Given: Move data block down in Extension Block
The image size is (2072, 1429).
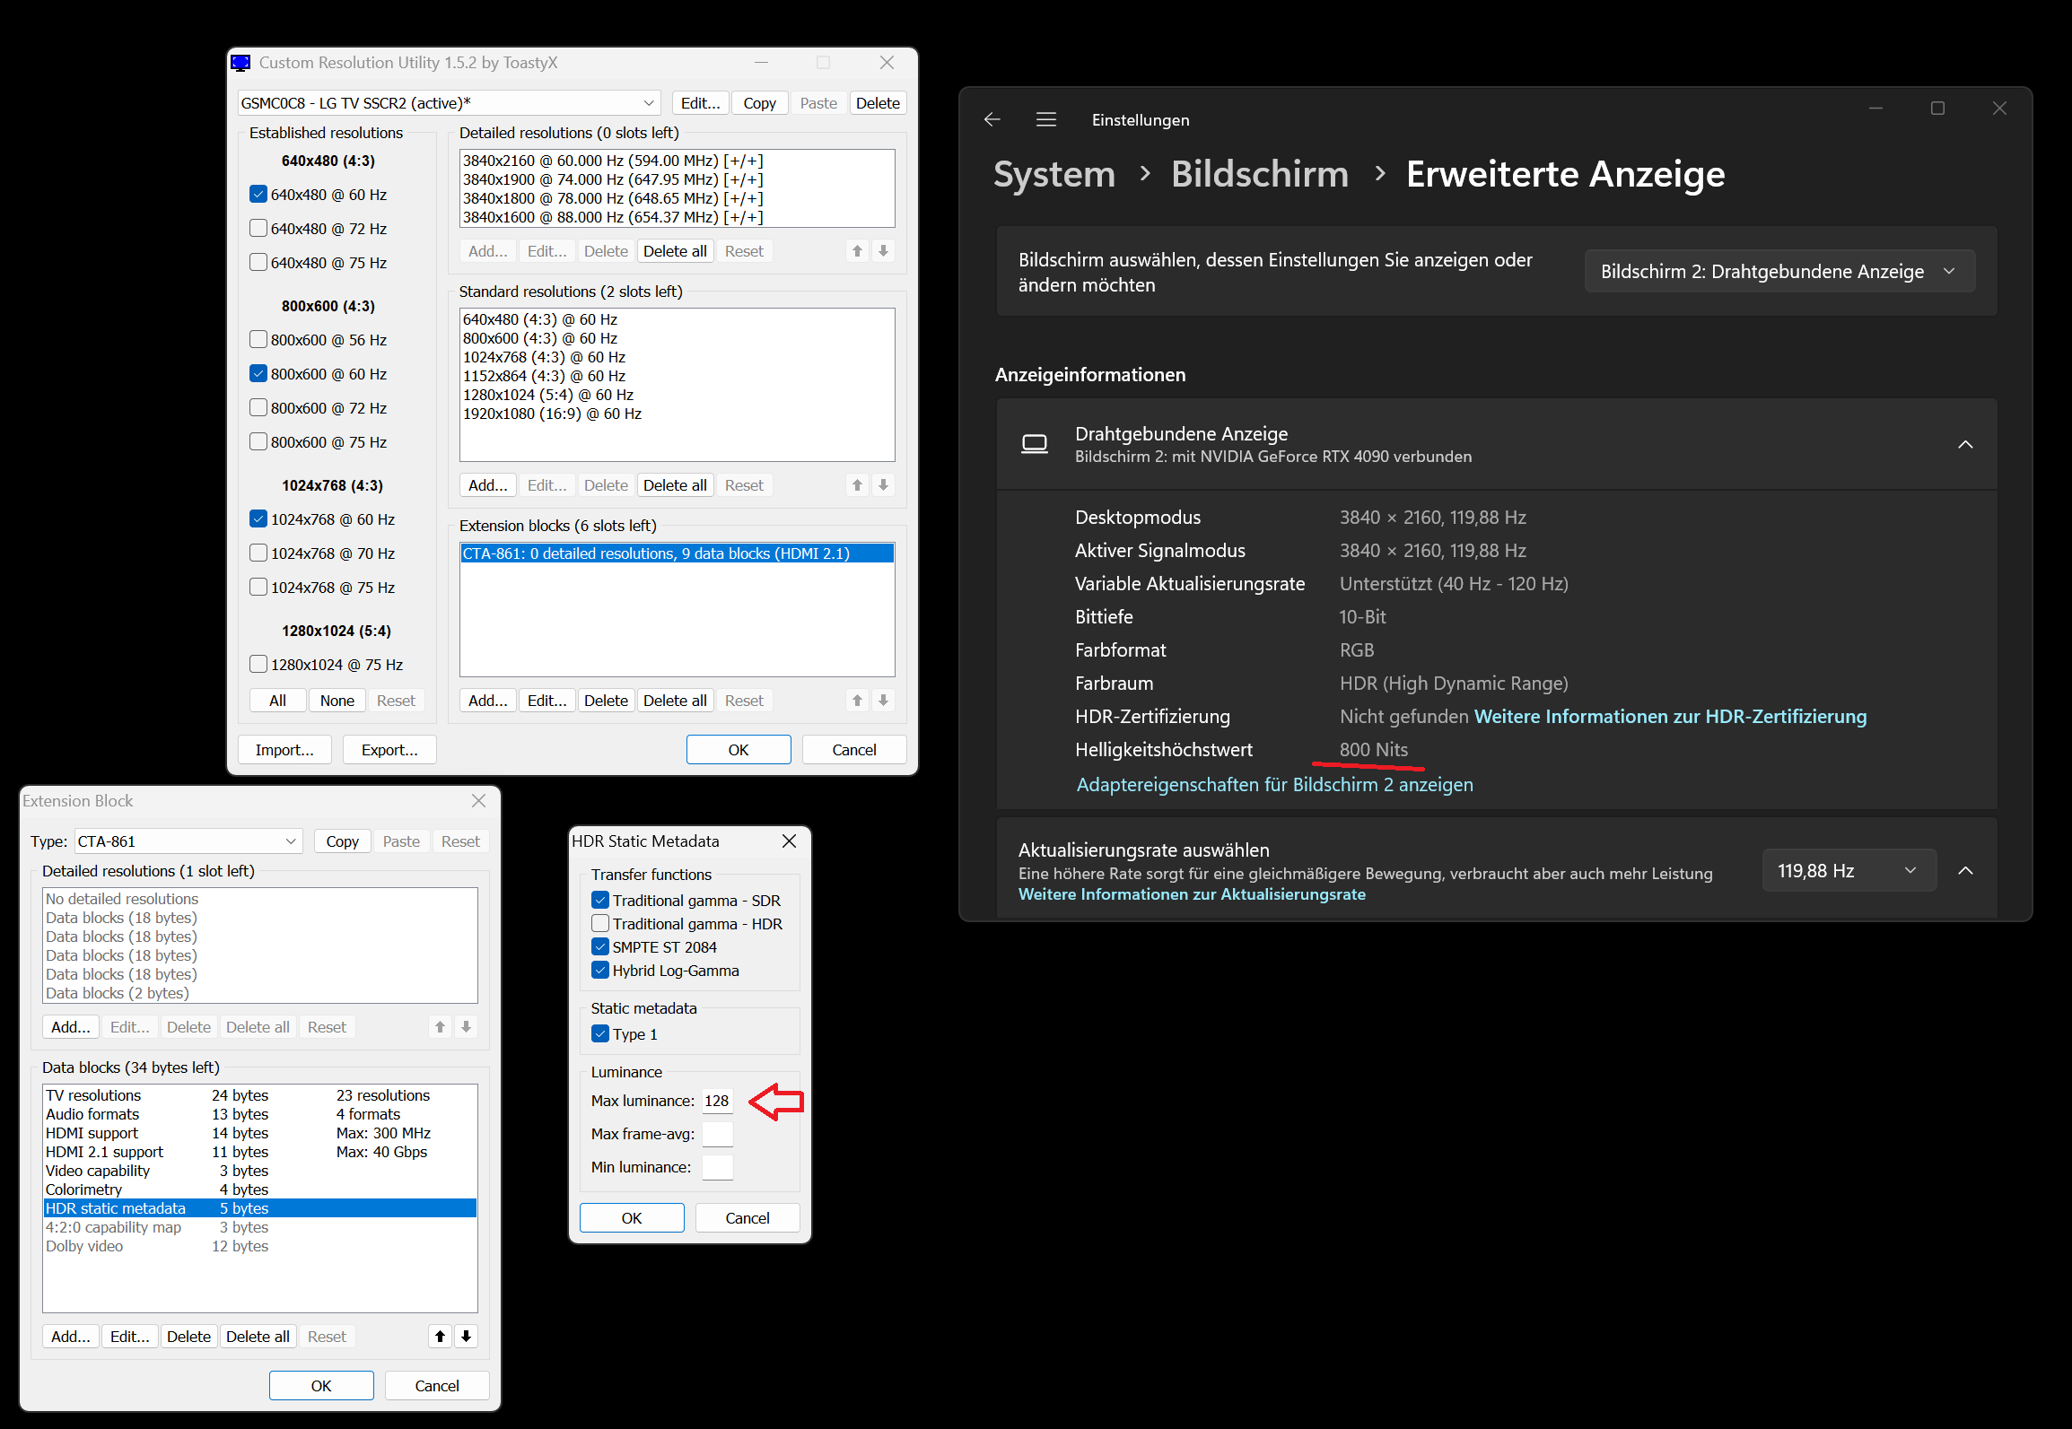Looking at the screenshot, I should [x=466, y=1336].
